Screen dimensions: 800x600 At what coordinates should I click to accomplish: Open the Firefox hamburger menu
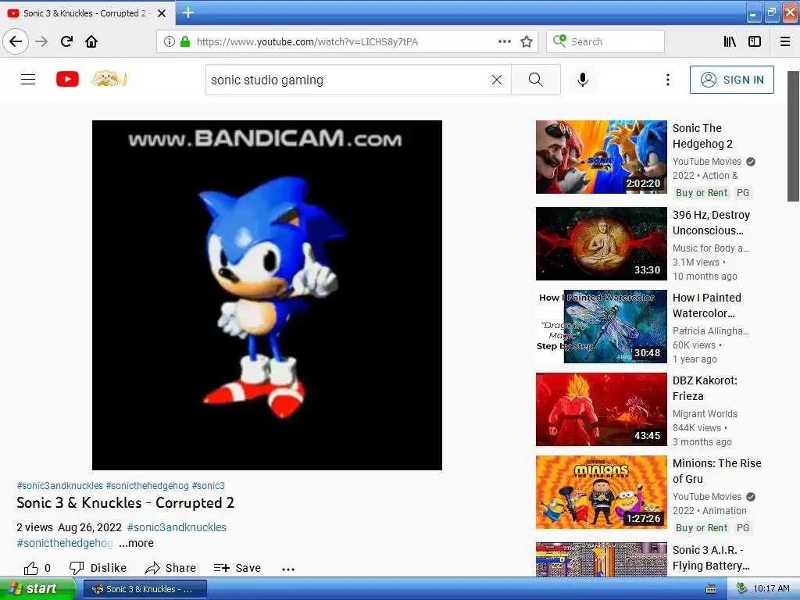(x=785, y=41)
